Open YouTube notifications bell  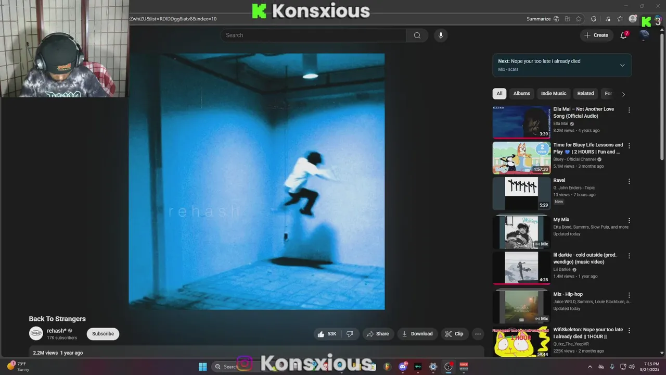[x=623, y=35]
